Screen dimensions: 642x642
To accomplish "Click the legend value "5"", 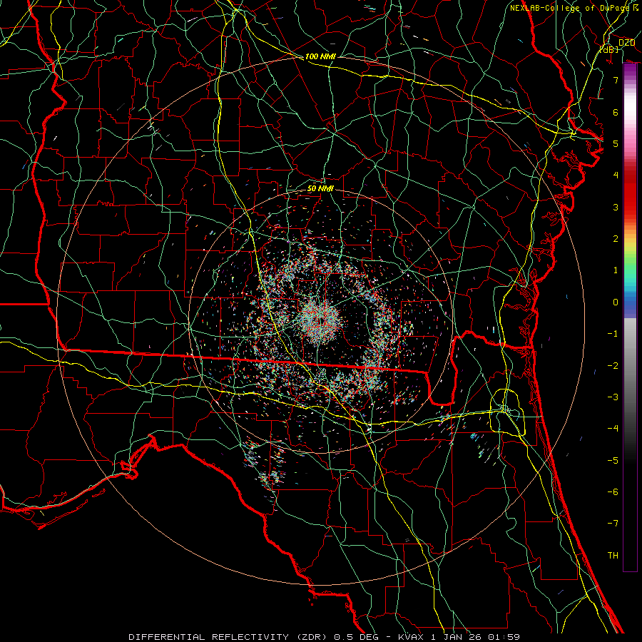I will click(x=616, y=143).
